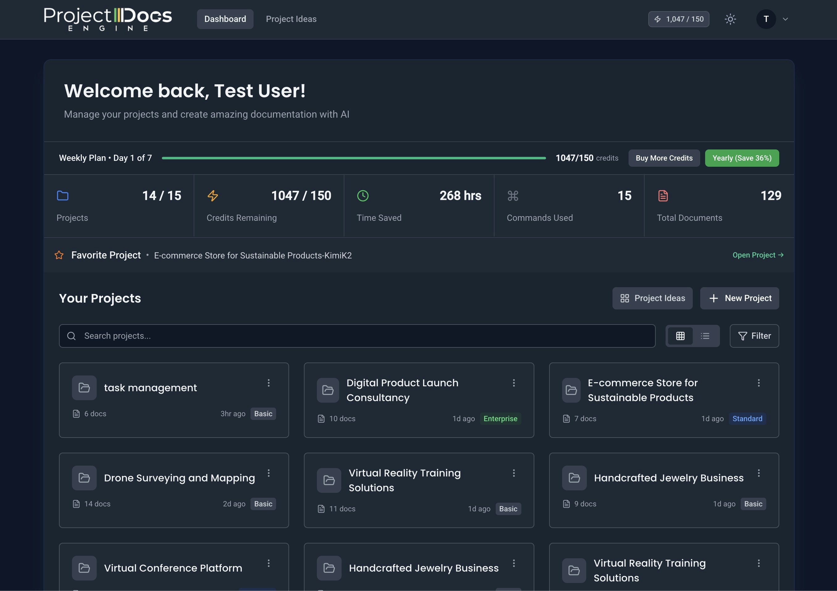Open E-commerce Store card three-dot menu
Screen dimensions: 837x591
[759, 383]
